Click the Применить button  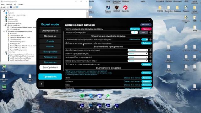point(50,77)
